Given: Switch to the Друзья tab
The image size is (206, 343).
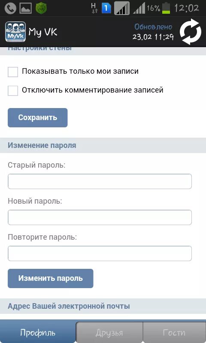Looking at the screenshot, I should tap(109, 333).
